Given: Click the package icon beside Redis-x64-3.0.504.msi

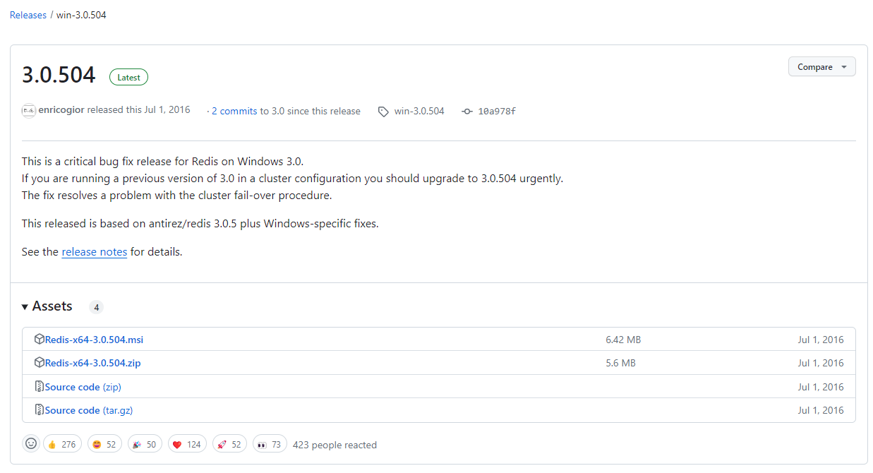Looking at the screenshot, I should pyautogui.click(x=40, y=339).
